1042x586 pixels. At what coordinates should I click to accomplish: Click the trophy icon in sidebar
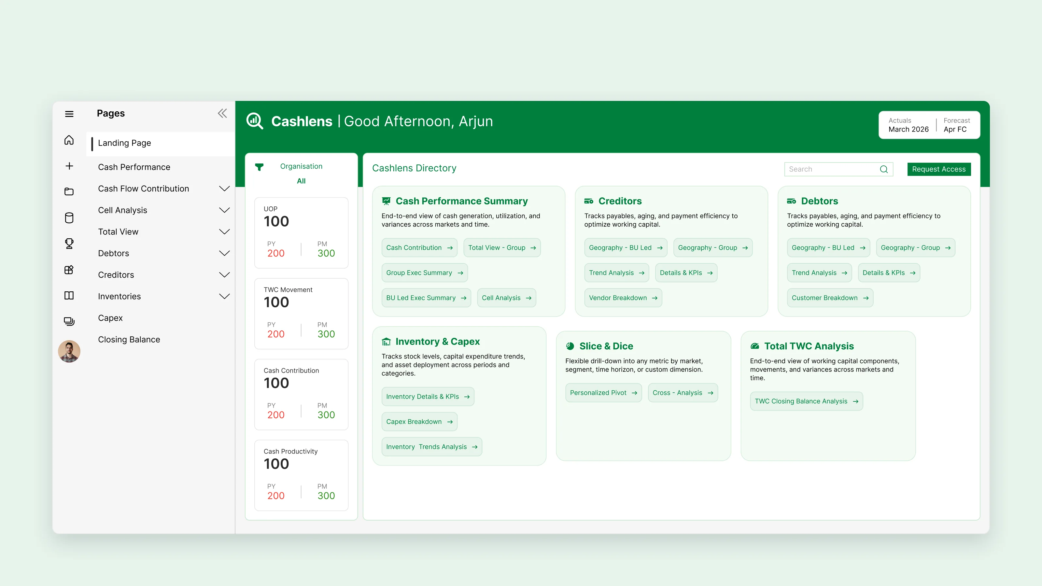69,244
